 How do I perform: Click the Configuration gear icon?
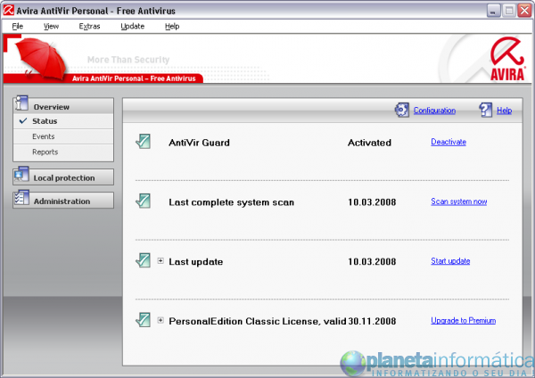pyautogui.click(x=401, y=110)
